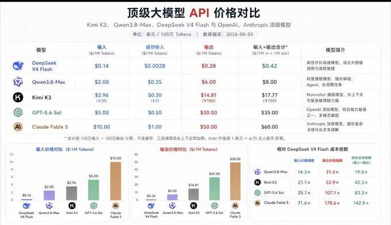Screen dimensions: 391x225
Task: Click the "83.3×" combined multiplier
Action: tap(361, 193)
